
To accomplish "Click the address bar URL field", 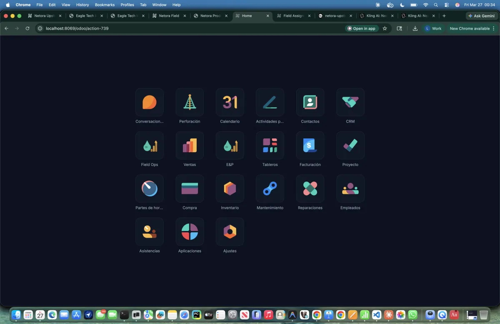I will click(187, 28).
